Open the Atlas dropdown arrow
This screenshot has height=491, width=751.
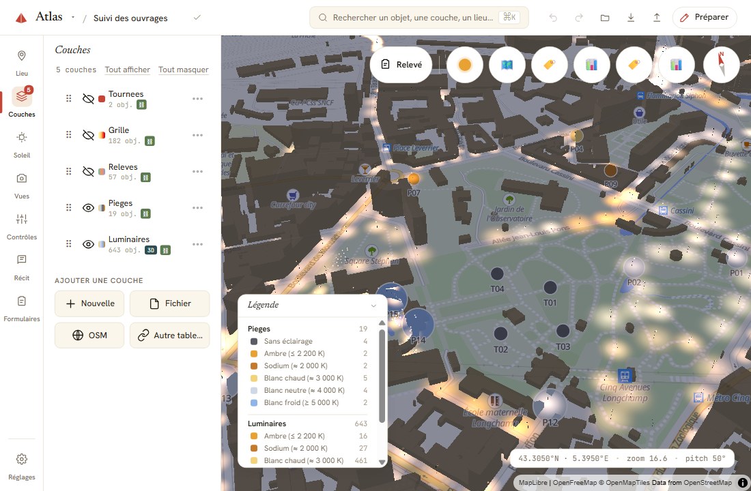click(73, 17)
